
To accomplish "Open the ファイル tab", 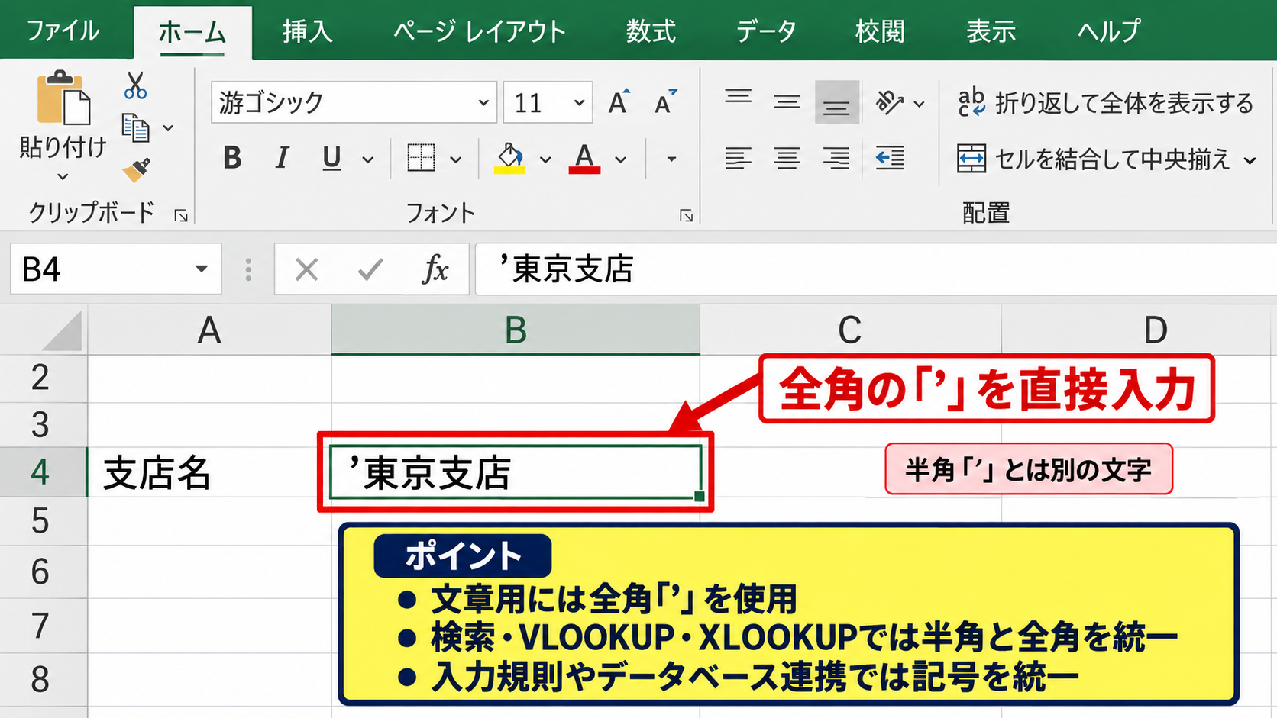I will tap(63, 31).
